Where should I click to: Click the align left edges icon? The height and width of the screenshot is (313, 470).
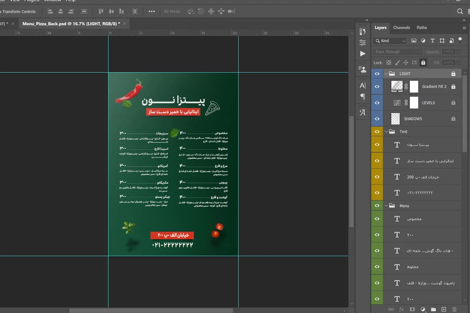pos(50,11)
